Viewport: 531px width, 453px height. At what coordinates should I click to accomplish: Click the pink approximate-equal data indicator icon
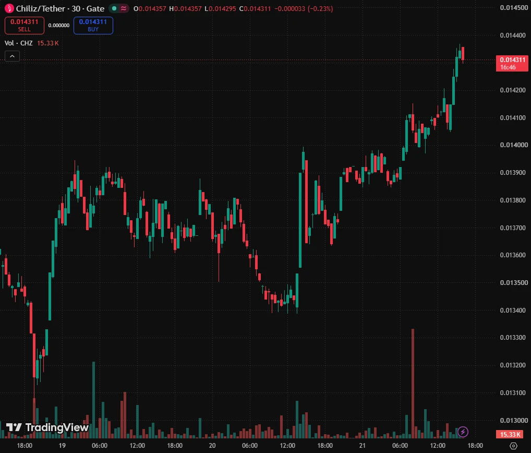(124, 8)
